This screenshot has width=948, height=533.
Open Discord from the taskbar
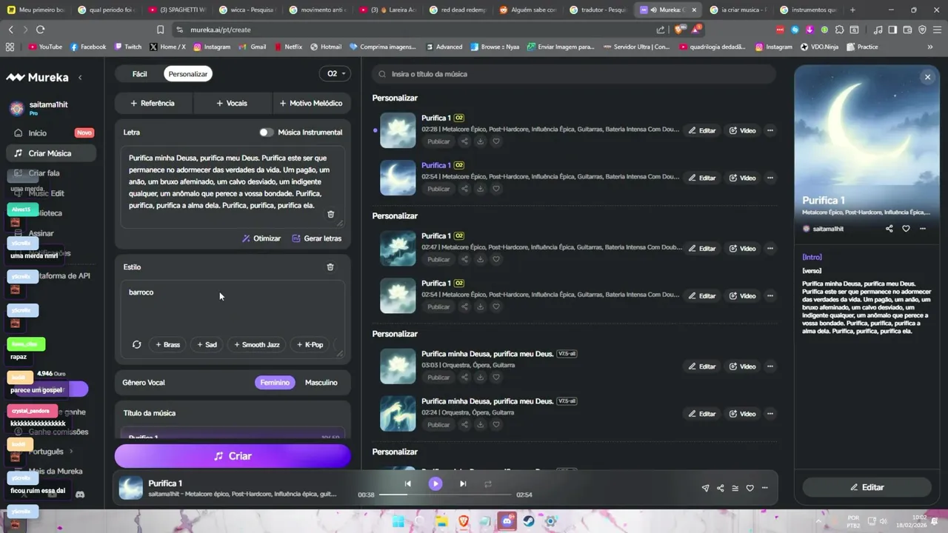(x=507, y=521)
